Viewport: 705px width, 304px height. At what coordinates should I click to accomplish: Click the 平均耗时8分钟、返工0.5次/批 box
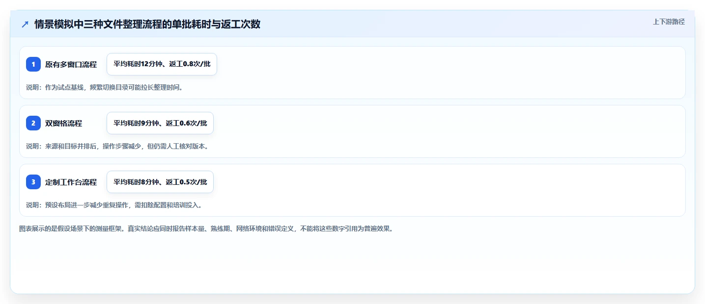(x=160, y=182)
